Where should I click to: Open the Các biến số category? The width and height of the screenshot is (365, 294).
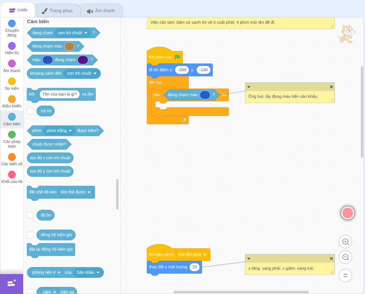[x=12, y=159]
